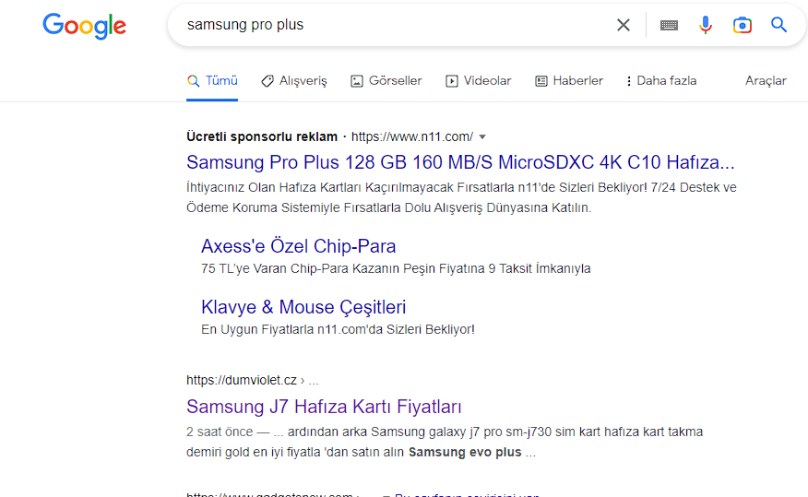Click the https://www.n11.com/ ad URL
The image size is (808, 497).
point(412,136)
